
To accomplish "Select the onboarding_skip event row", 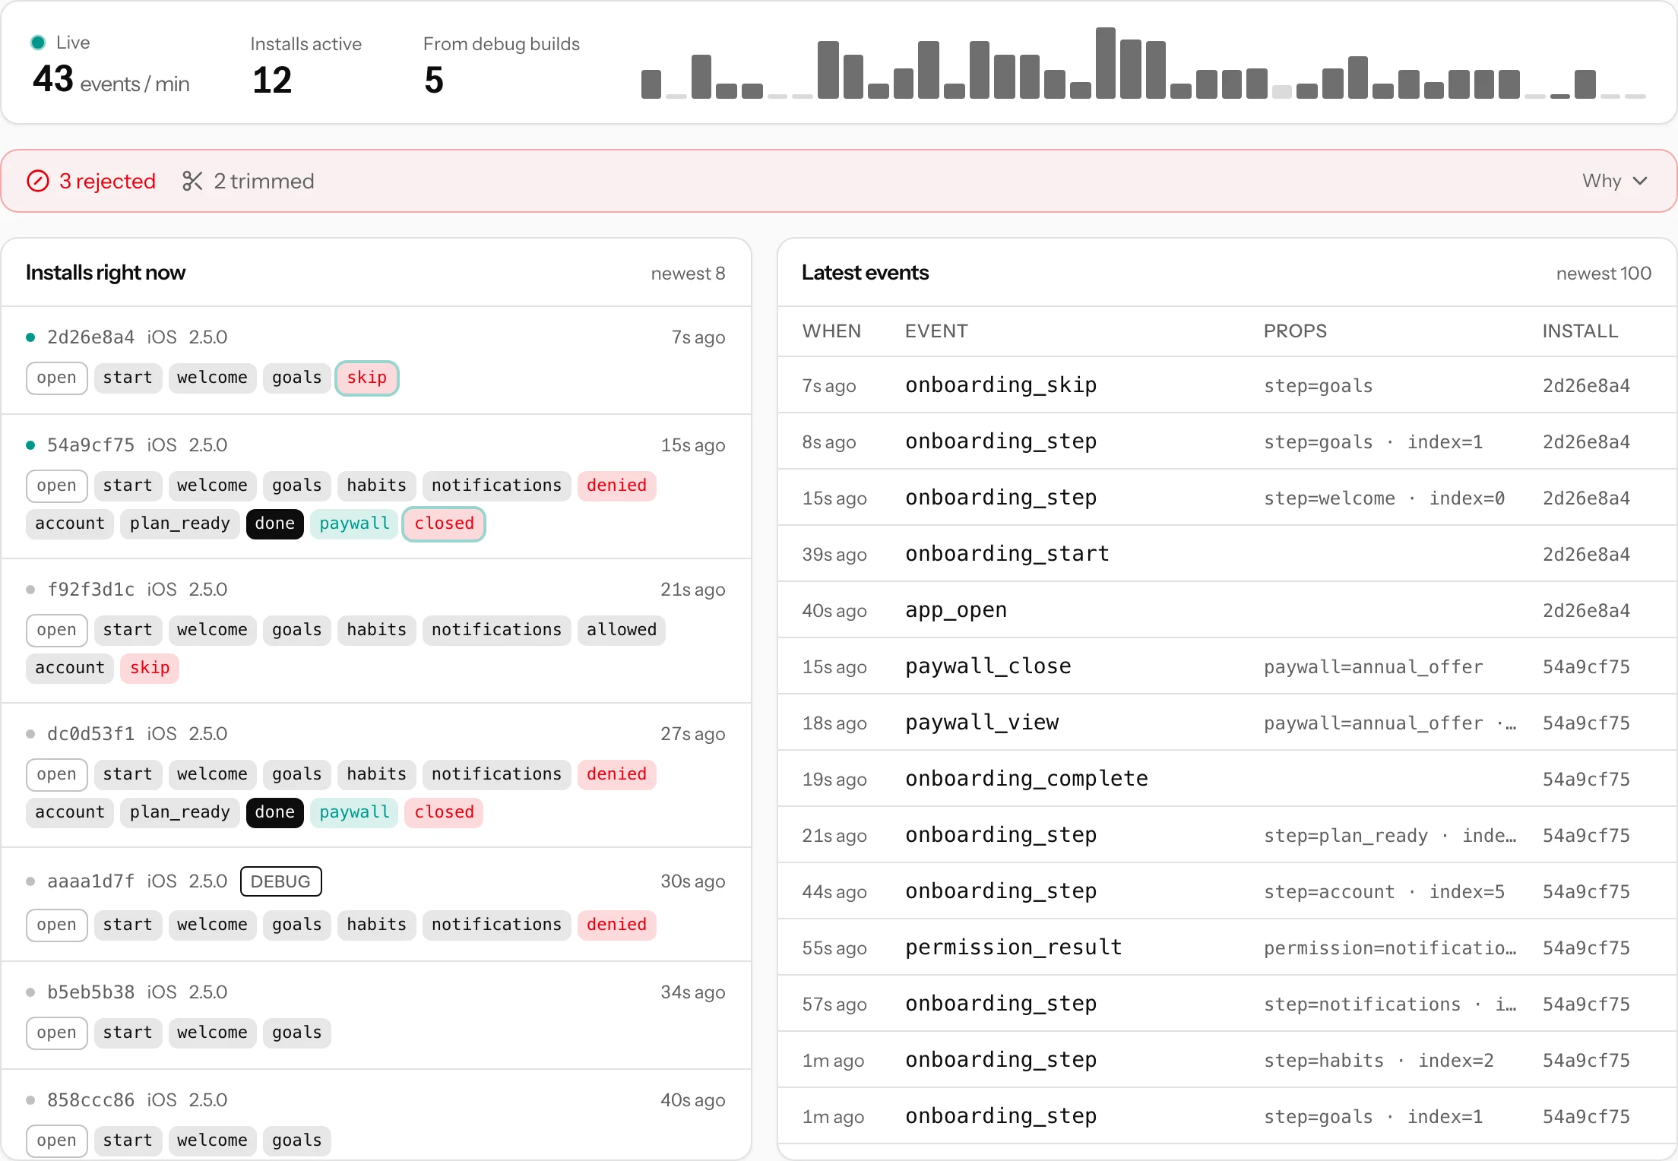I will pos(1227,385).
